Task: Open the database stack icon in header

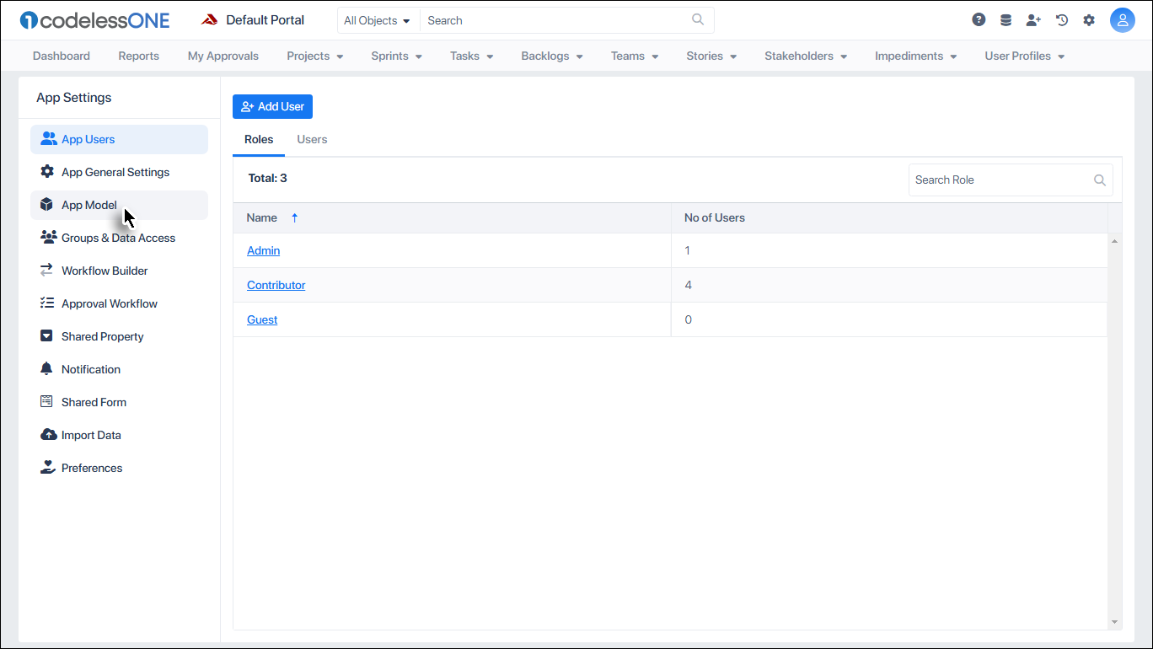Action: click(x=1006, y=19)
